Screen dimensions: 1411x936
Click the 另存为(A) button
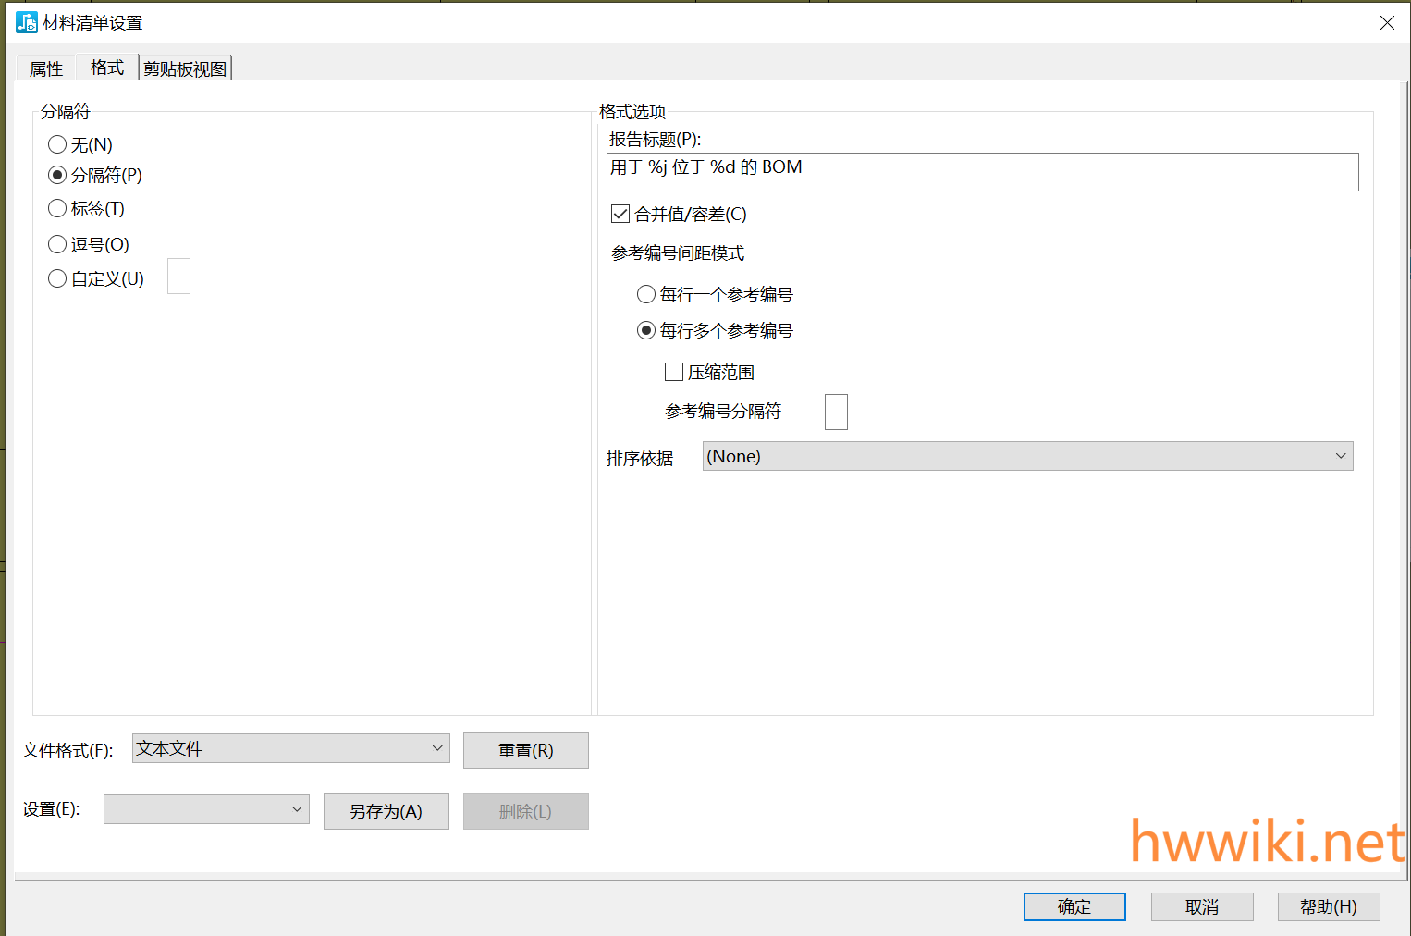[386, 811]
